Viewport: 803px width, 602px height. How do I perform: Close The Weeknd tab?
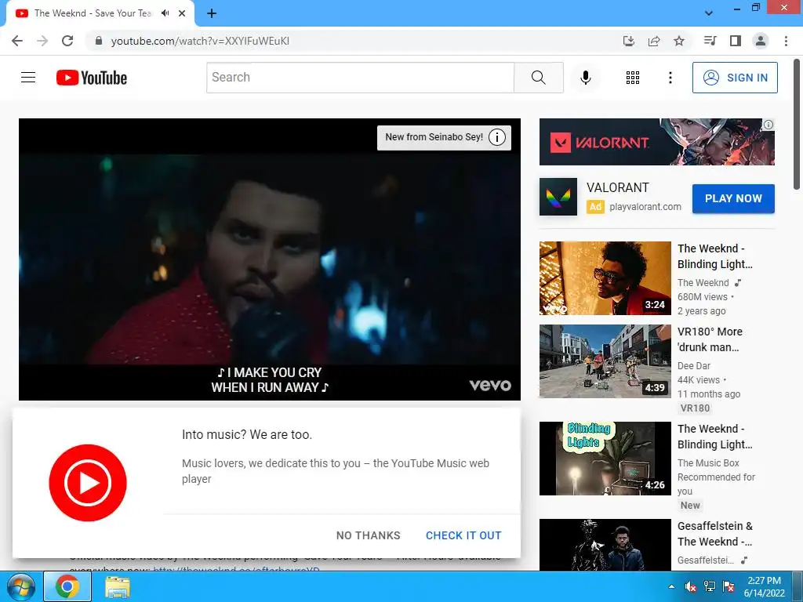click(182, 13)
